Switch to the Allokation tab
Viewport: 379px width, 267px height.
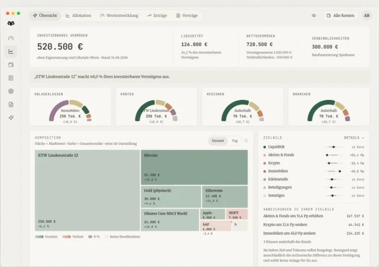pyautogui.click(x=78, y=15)
